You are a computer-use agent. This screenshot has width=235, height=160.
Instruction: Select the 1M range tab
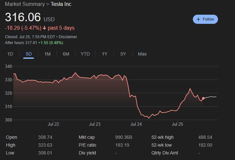pyautogui.click(x=47, y=54)
